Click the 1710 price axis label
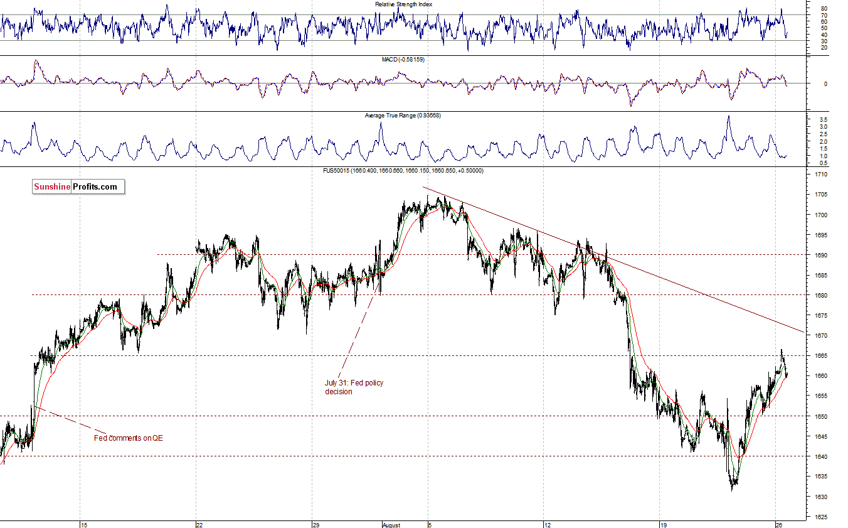This screenshot has height=528, width=848. tap(822, 175)
